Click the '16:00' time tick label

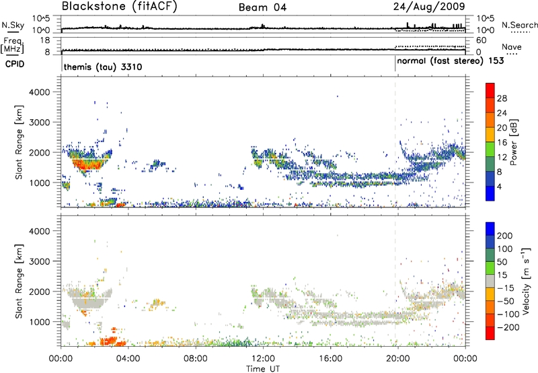click(330, 359)
